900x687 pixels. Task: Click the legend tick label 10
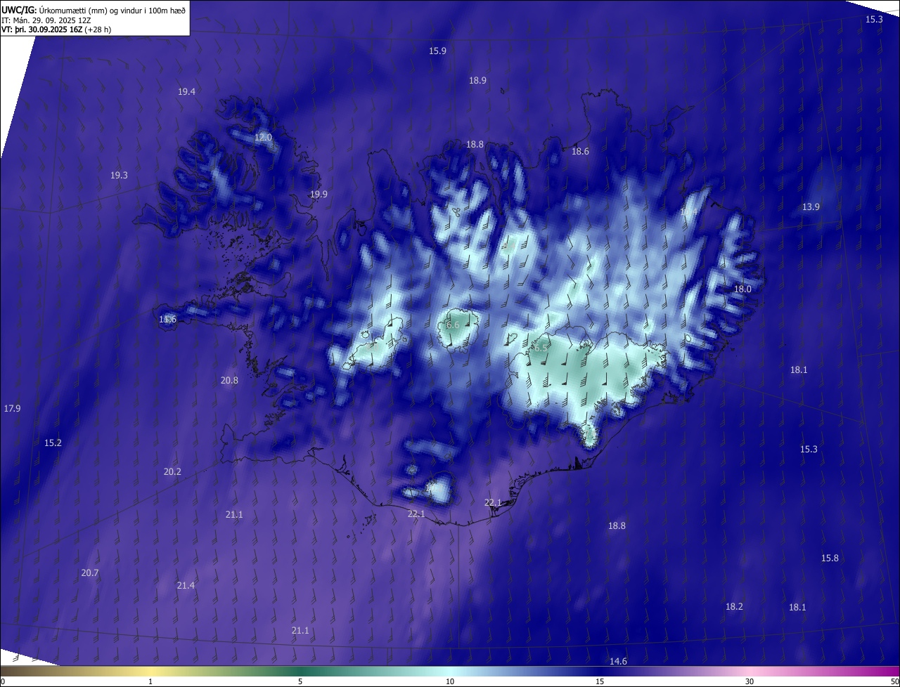point(450,681)
